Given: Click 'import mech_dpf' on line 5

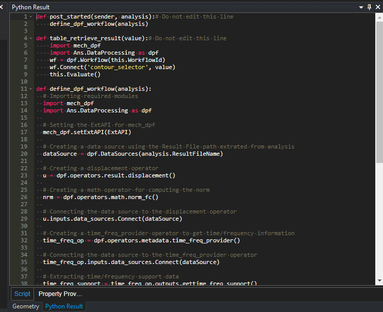Looking at the screenshot, I should 75,46.
